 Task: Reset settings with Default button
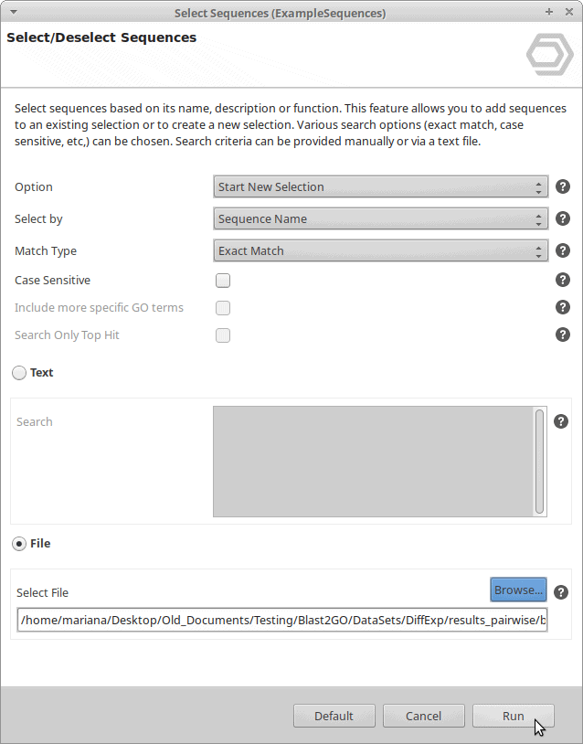click(x=334, y=716)
